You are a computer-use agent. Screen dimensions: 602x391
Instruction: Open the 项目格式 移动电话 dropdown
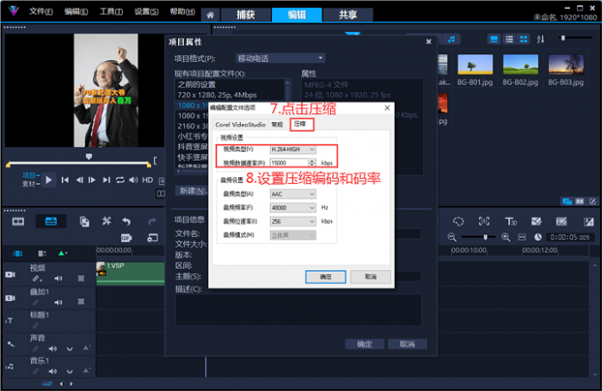coord(281,58)
